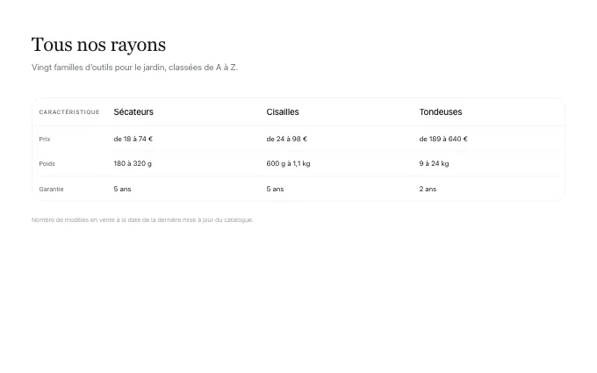This screenshot has width=597, height=373.
Task: Click price cell "de 18 à 74 €"
Action: (133, 139)
